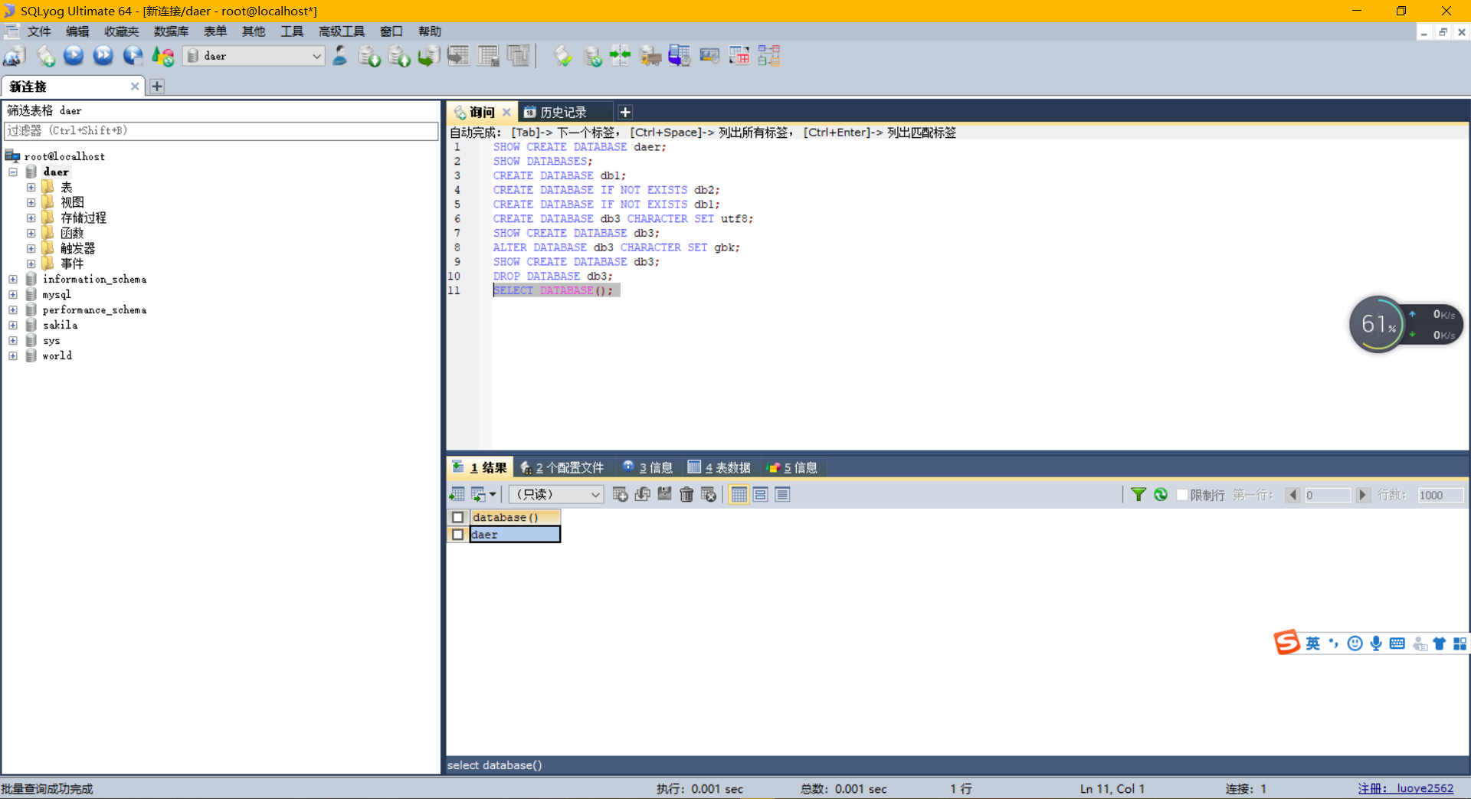
Task: Switch results to grid view
Action: [x=739, y=495]
